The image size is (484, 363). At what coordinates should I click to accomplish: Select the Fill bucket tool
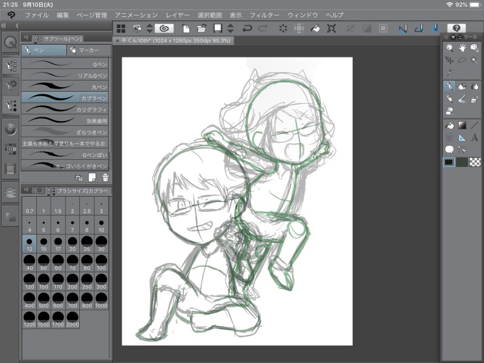point(450,125)
